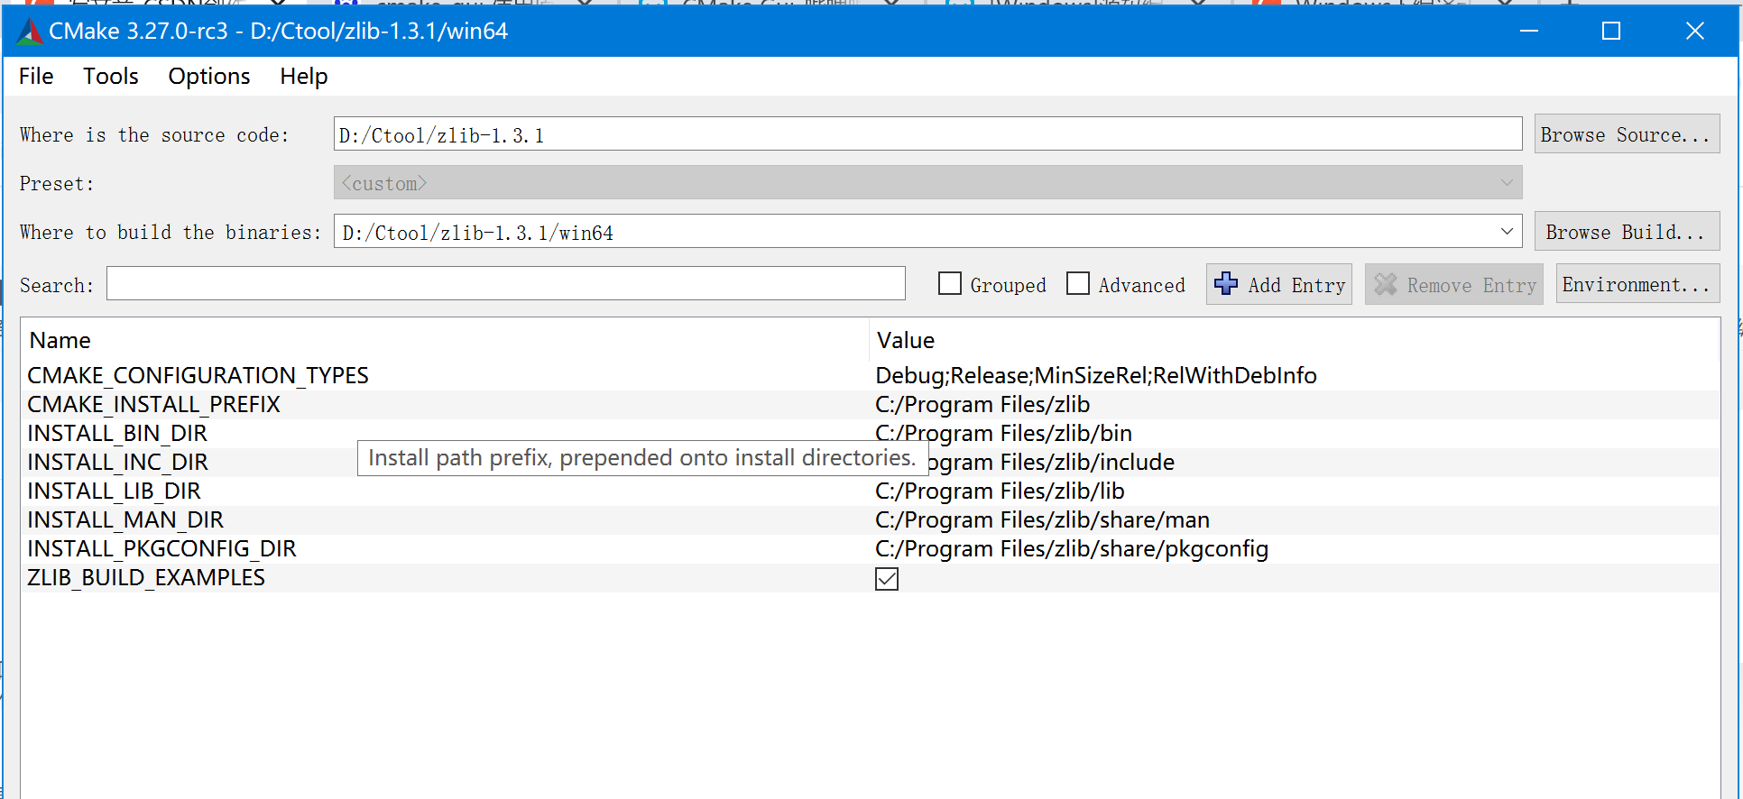Open the build binaries path dropdown

(1507, 232)
